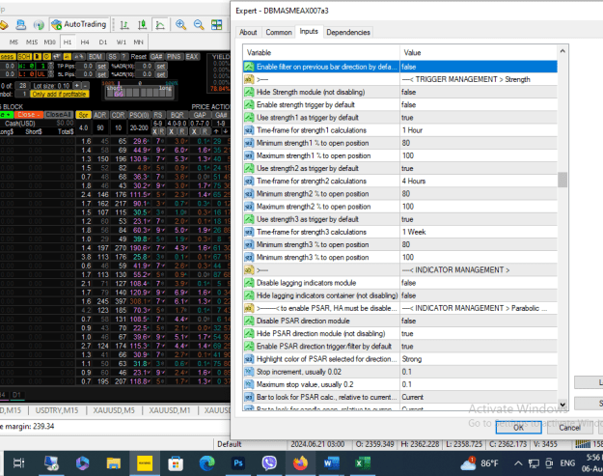
Task: Select the MN timeframe
Action: (138, 42)
